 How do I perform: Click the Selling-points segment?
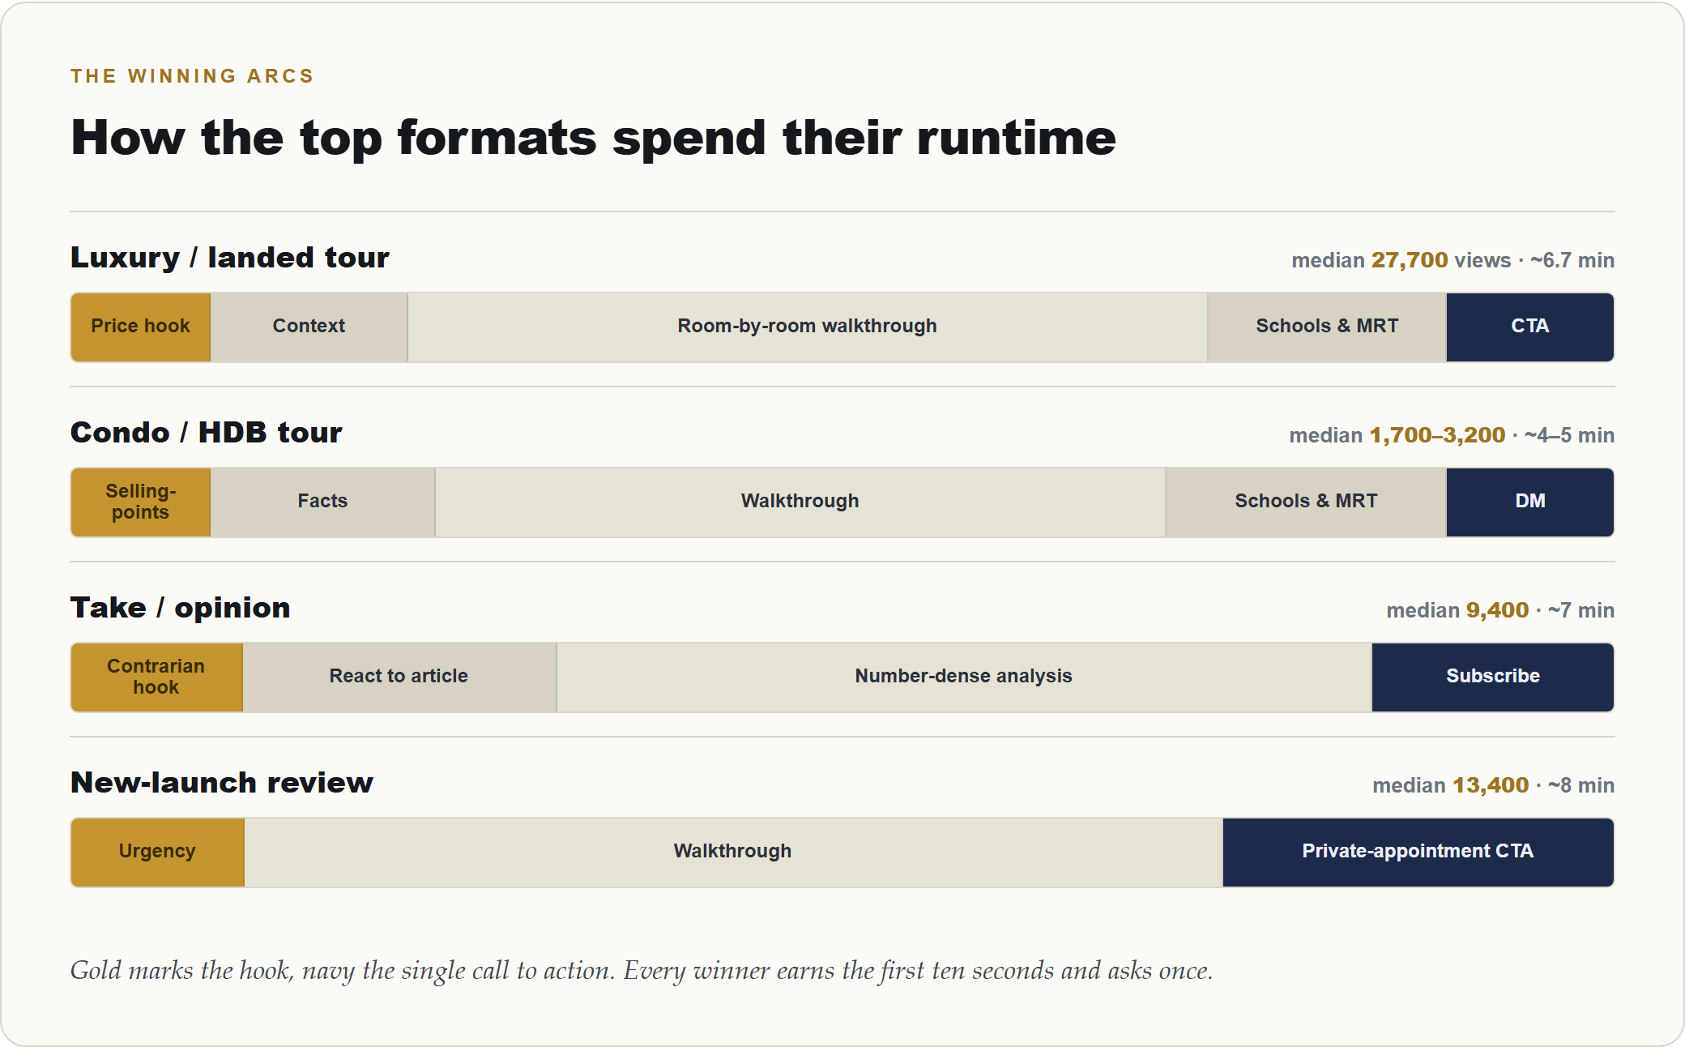point(141,502)
